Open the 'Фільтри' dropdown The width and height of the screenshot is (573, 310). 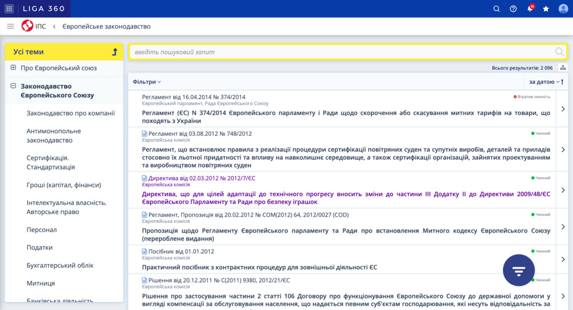point(147,82)
